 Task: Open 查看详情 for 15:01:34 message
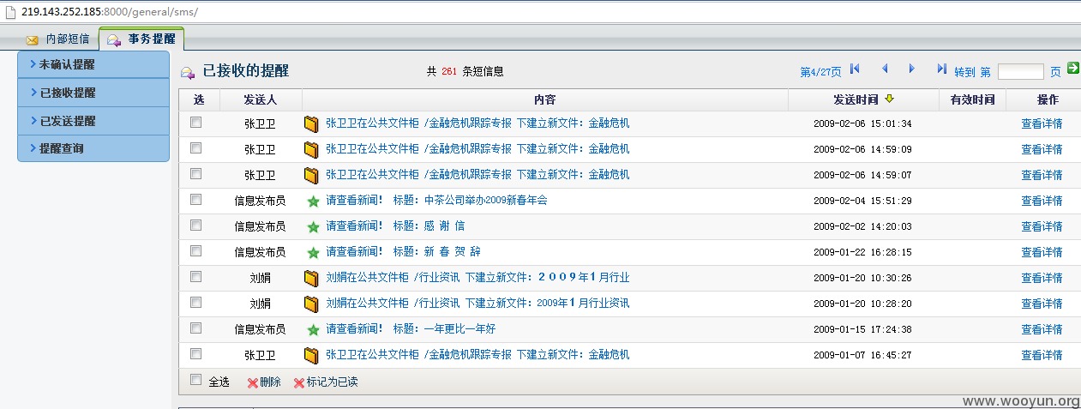click(x=1042, y=123)
